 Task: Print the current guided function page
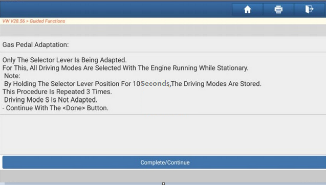coord(278,10)
